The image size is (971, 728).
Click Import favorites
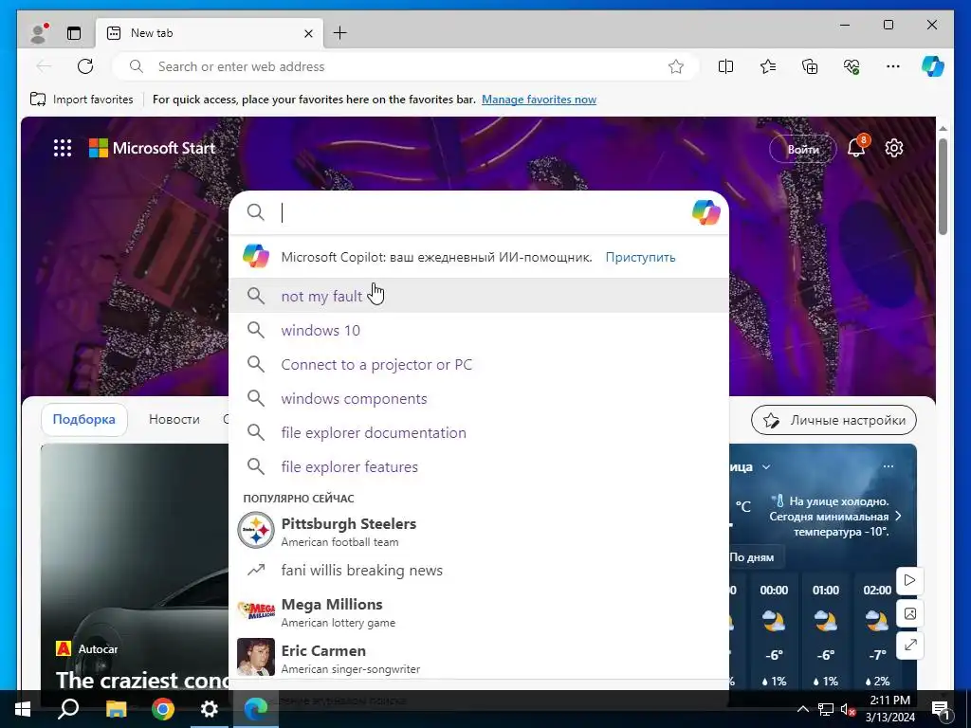point(82,99)
